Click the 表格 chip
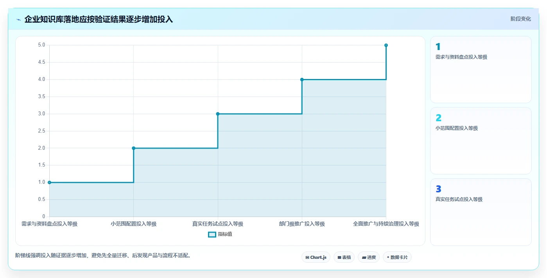This screenshot has width=547, height=278. pyautogui.click(x=344, y=257)
